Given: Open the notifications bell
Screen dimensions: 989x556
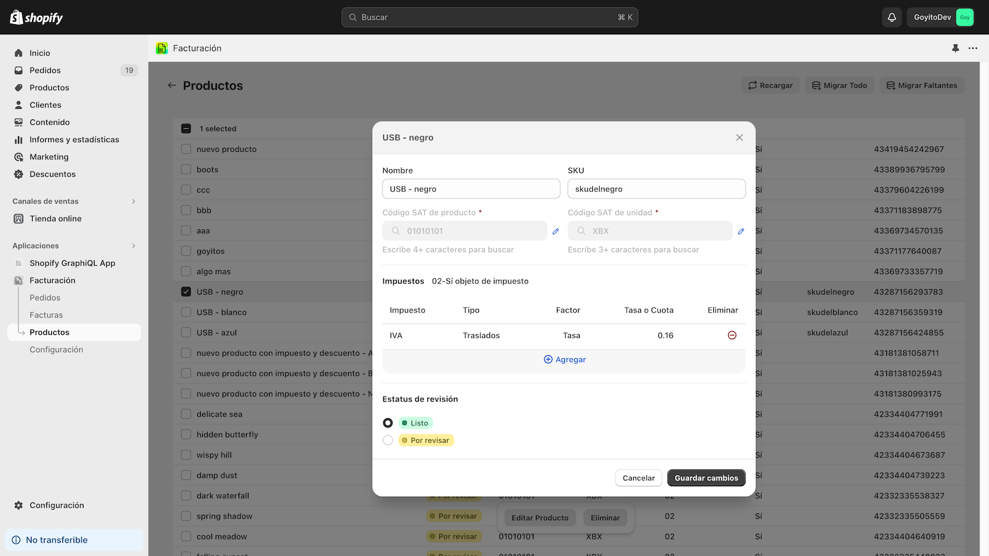Looking at the screenshot, I should click(x=892, y=17).
